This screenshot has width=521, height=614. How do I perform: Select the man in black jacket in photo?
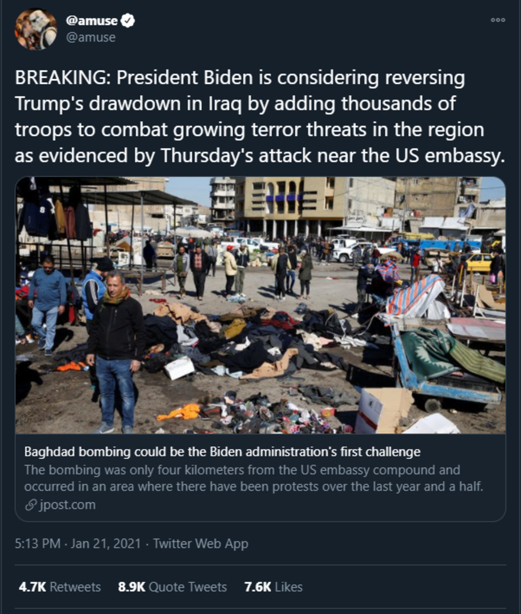[x=116, y=351]
